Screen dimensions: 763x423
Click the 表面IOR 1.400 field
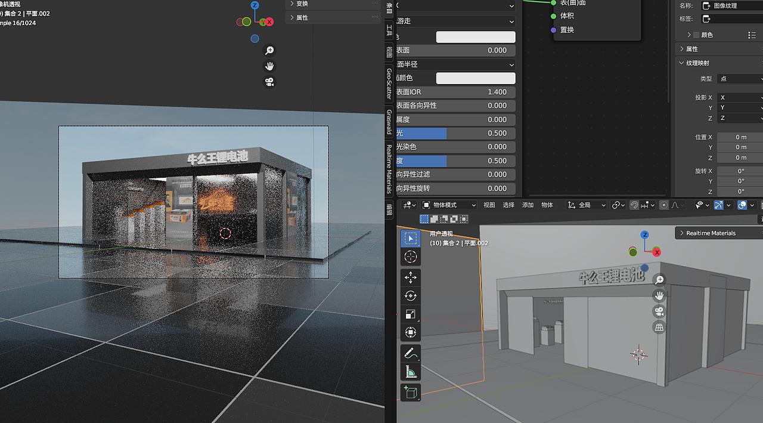pos(456,92)
